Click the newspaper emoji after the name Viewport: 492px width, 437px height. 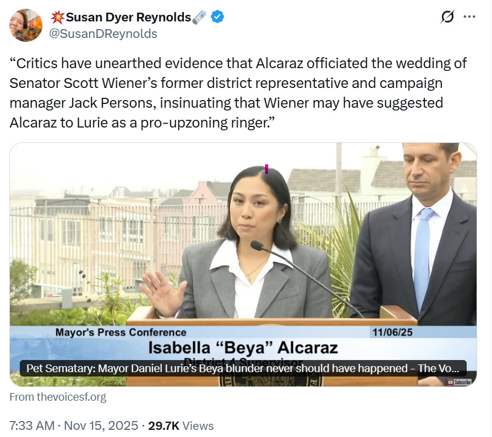[199, 17]
